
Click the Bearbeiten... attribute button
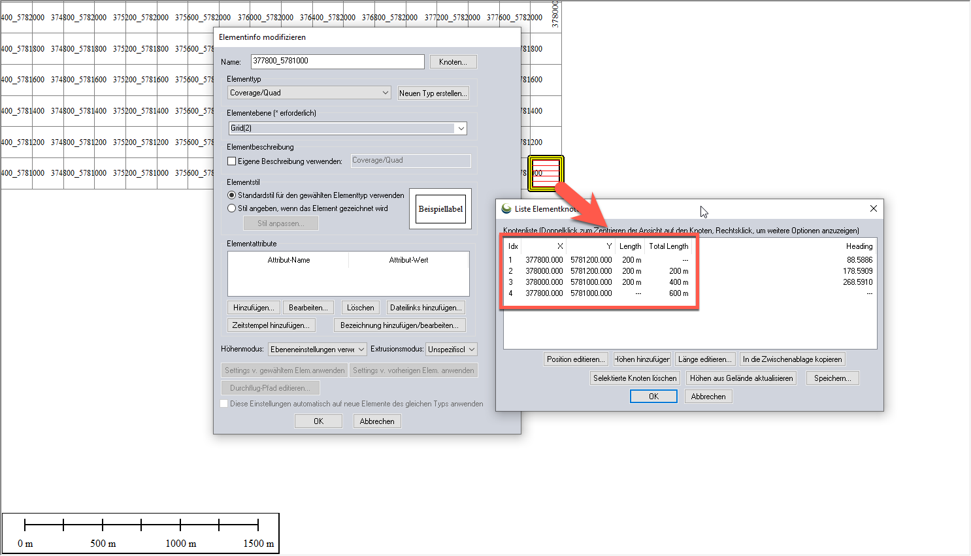click(308, 308)
